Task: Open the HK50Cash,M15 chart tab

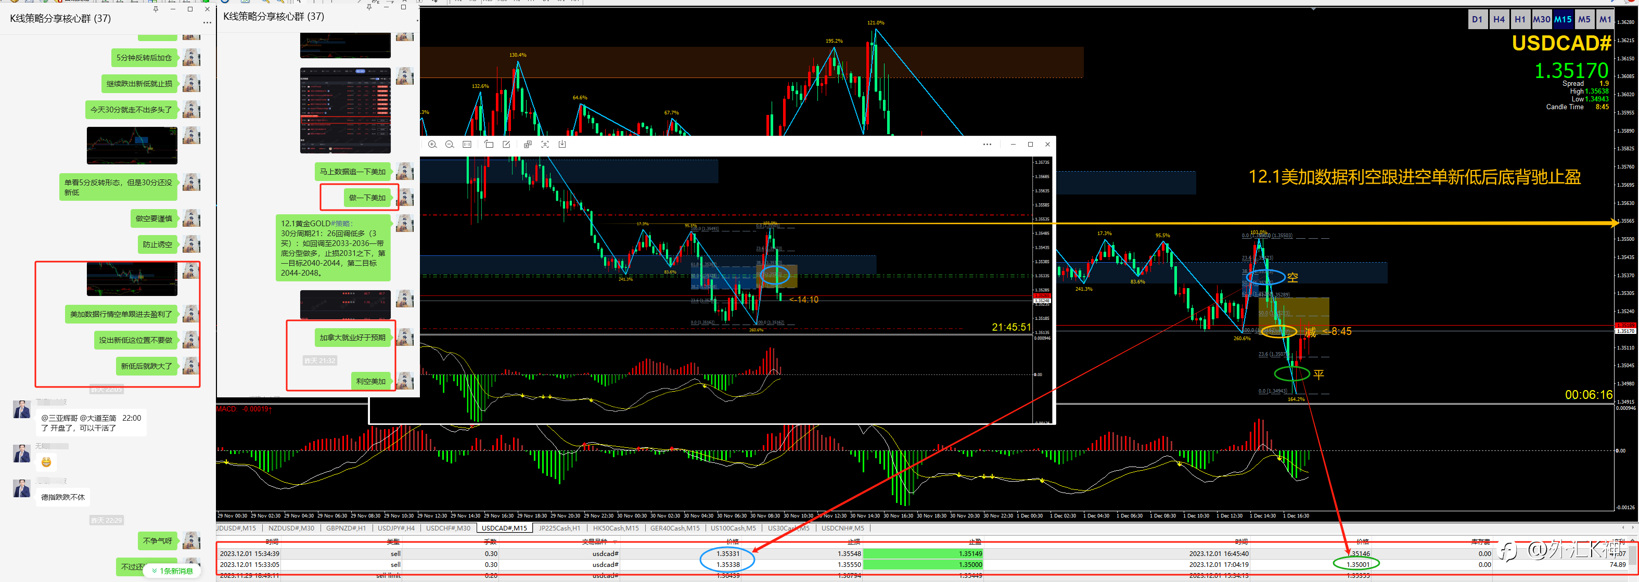Action: [616, 528]
